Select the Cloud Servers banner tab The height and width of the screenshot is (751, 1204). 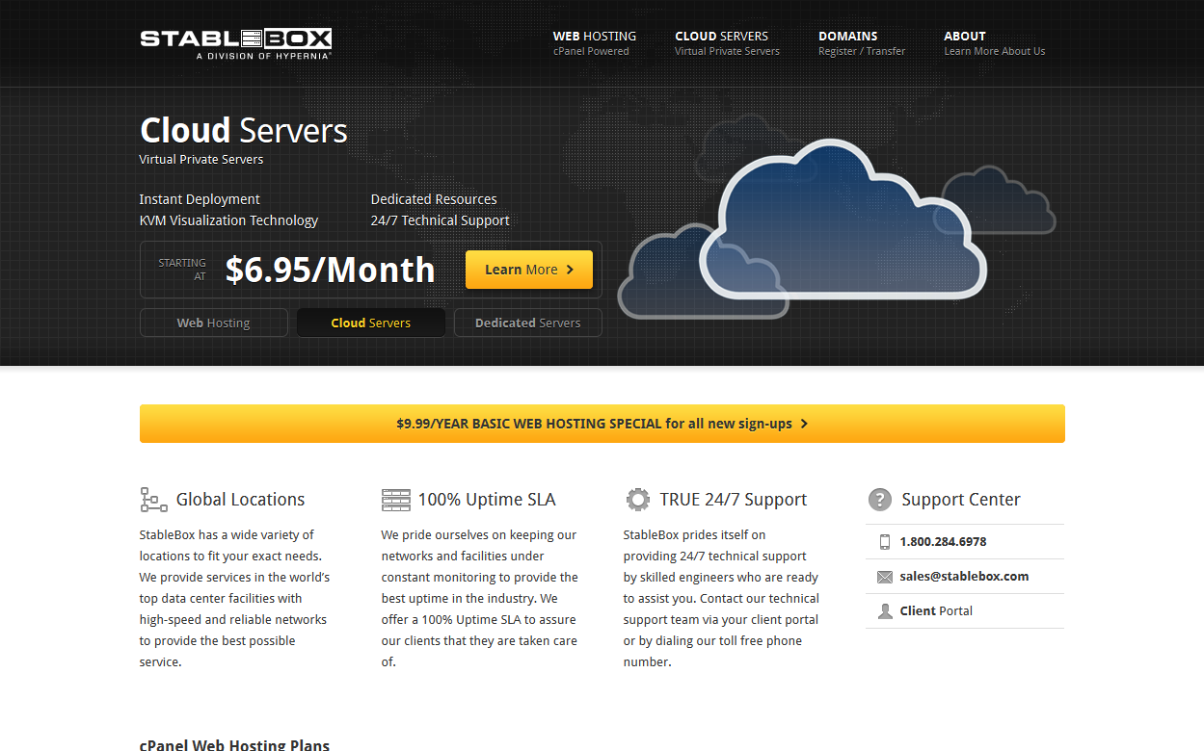371,323
